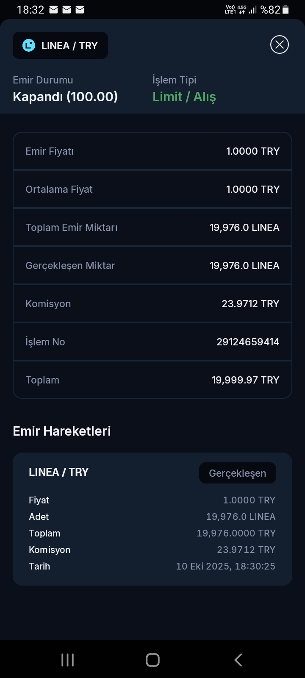Screen dimensions: 305x678
Task: Select the İşlem No value 29124659414
Action: [x=248, y=342]
